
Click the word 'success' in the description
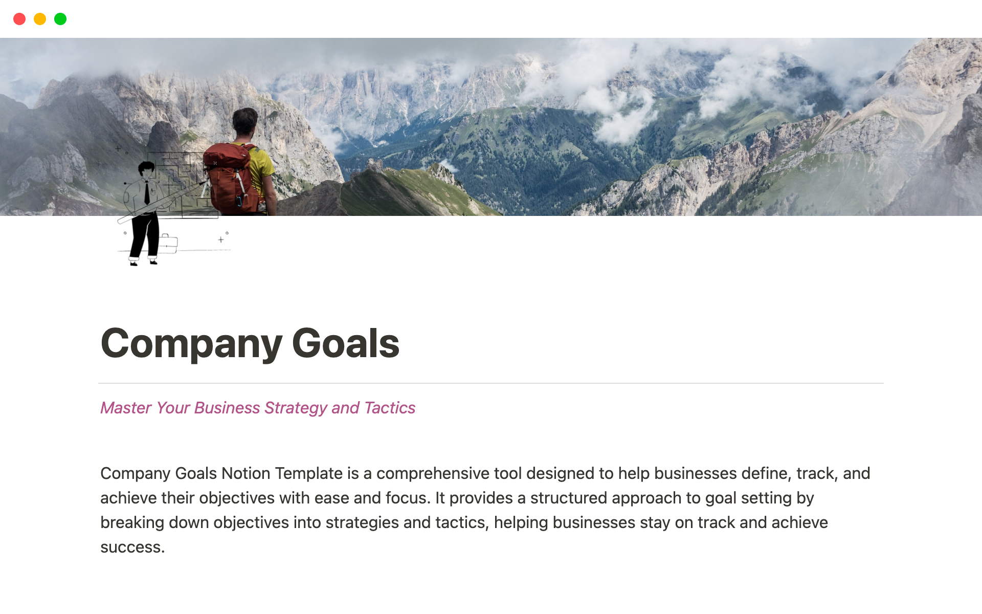pyautogui.click(x=132, y=546)
